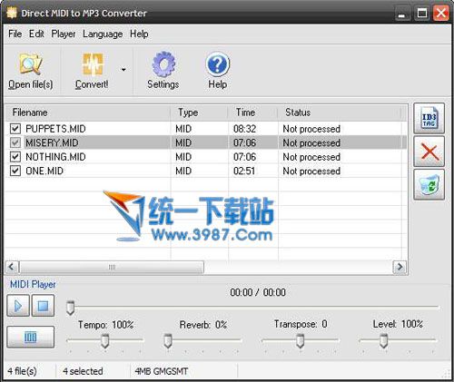
Task: Play the MIDI file in MIDI Player
Action: [x=18, y=306]
